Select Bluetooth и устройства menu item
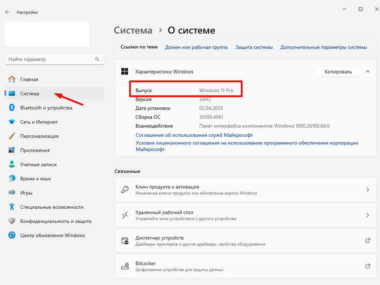380x285 pixels. [54, 107]
